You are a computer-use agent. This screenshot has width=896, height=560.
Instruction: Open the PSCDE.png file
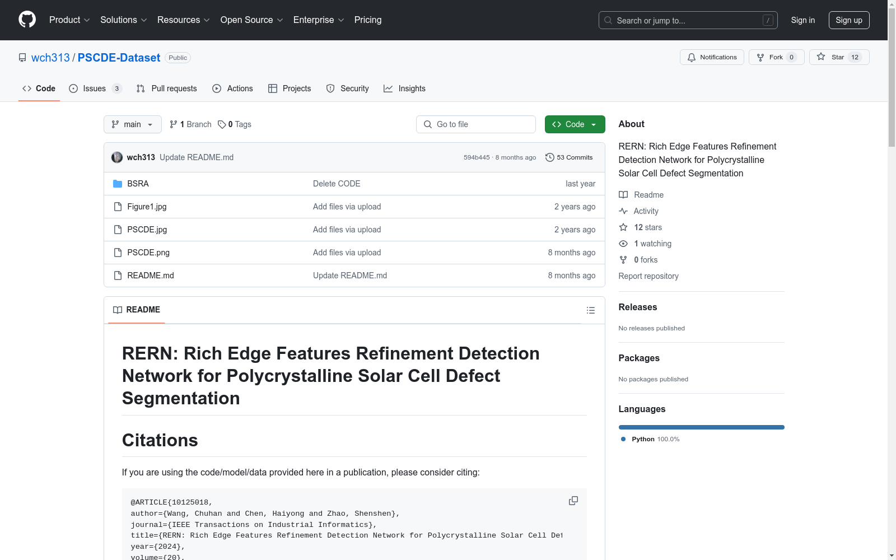[x=148, y=253]
